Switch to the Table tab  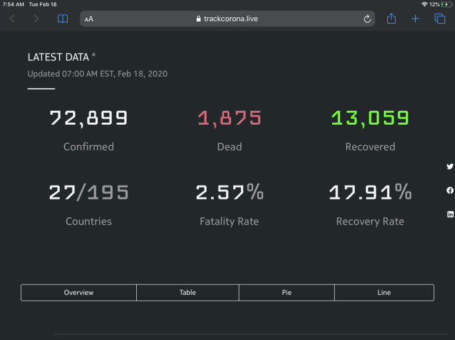[x=187, y=292]
